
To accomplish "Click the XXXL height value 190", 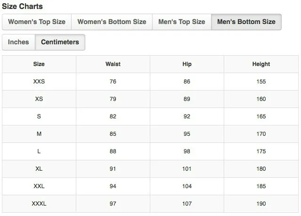I will tap(261, 204).
